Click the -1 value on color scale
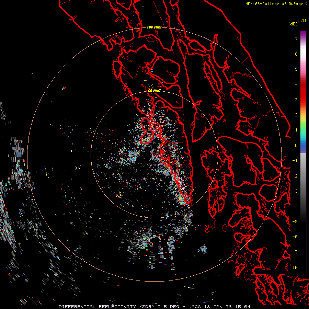Screen dimensions: 309x309 (295, 161)
